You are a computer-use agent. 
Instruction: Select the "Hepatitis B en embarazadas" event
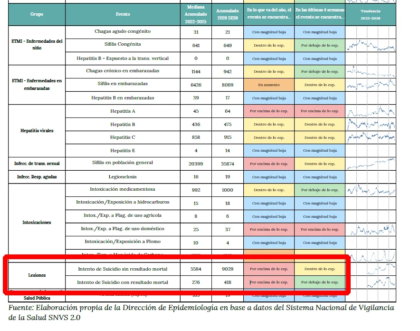[123, 98]
